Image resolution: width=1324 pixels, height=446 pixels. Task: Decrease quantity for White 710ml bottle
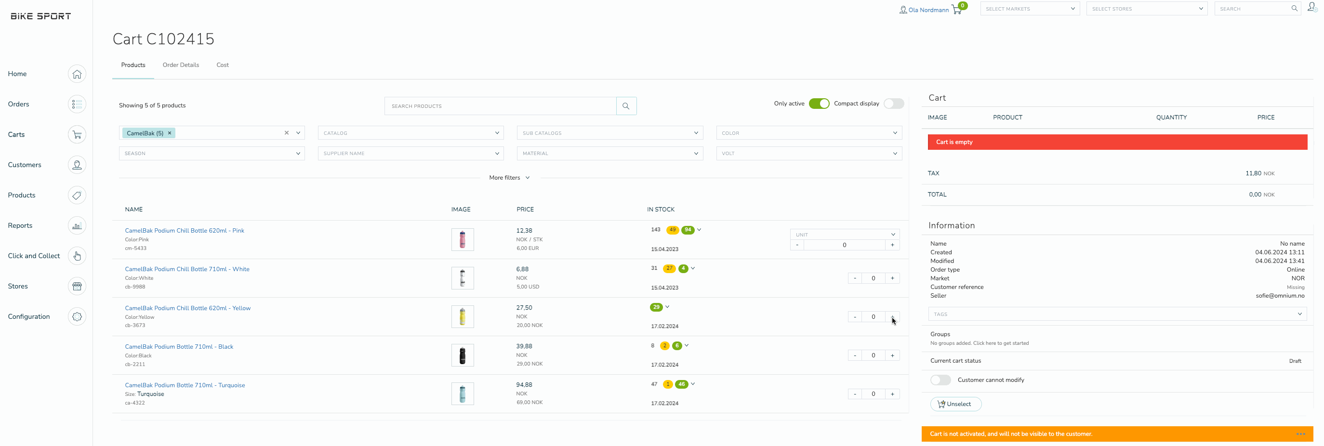pyautogui.click(x=855, y=278)
